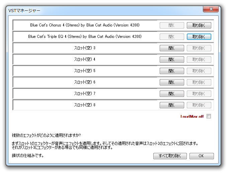Click 開く button for Blue Cat's Chorus slot
The height and width of the screenshot is (173, 228).
[172, 25]
